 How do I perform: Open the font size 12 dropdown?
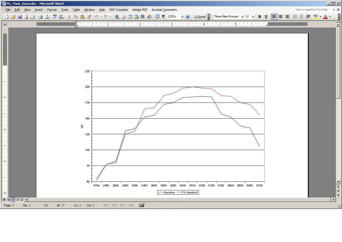point(253,17)
